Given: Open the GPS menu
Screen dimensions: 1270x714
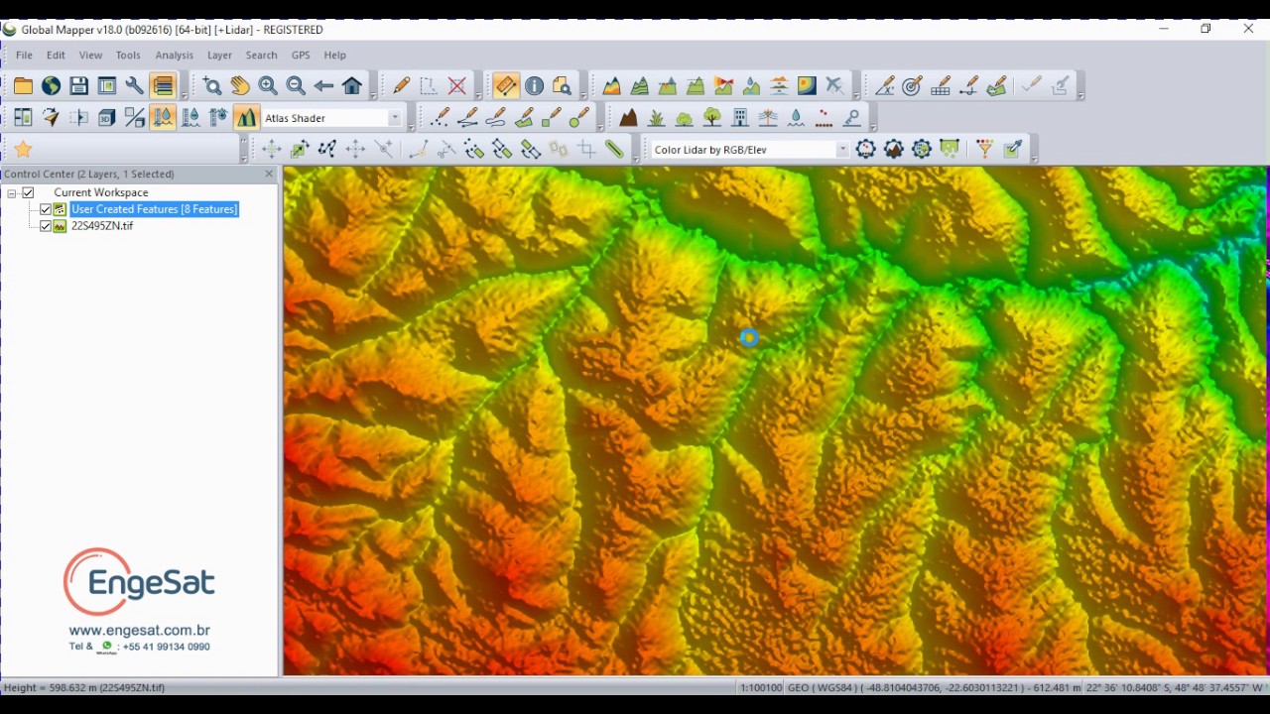Looking at the screenshot, I should click(x=301, y=56).
